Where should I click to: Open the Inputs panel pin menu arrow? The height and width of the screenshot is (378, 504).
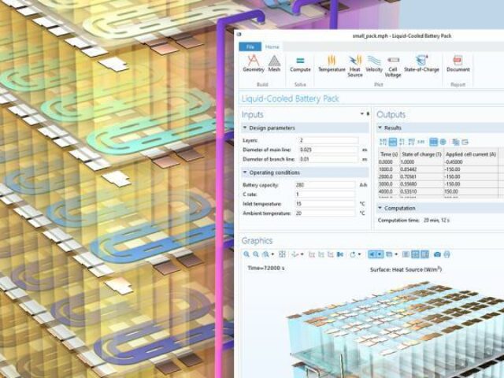pyautogui.click(x=362, y=113)
